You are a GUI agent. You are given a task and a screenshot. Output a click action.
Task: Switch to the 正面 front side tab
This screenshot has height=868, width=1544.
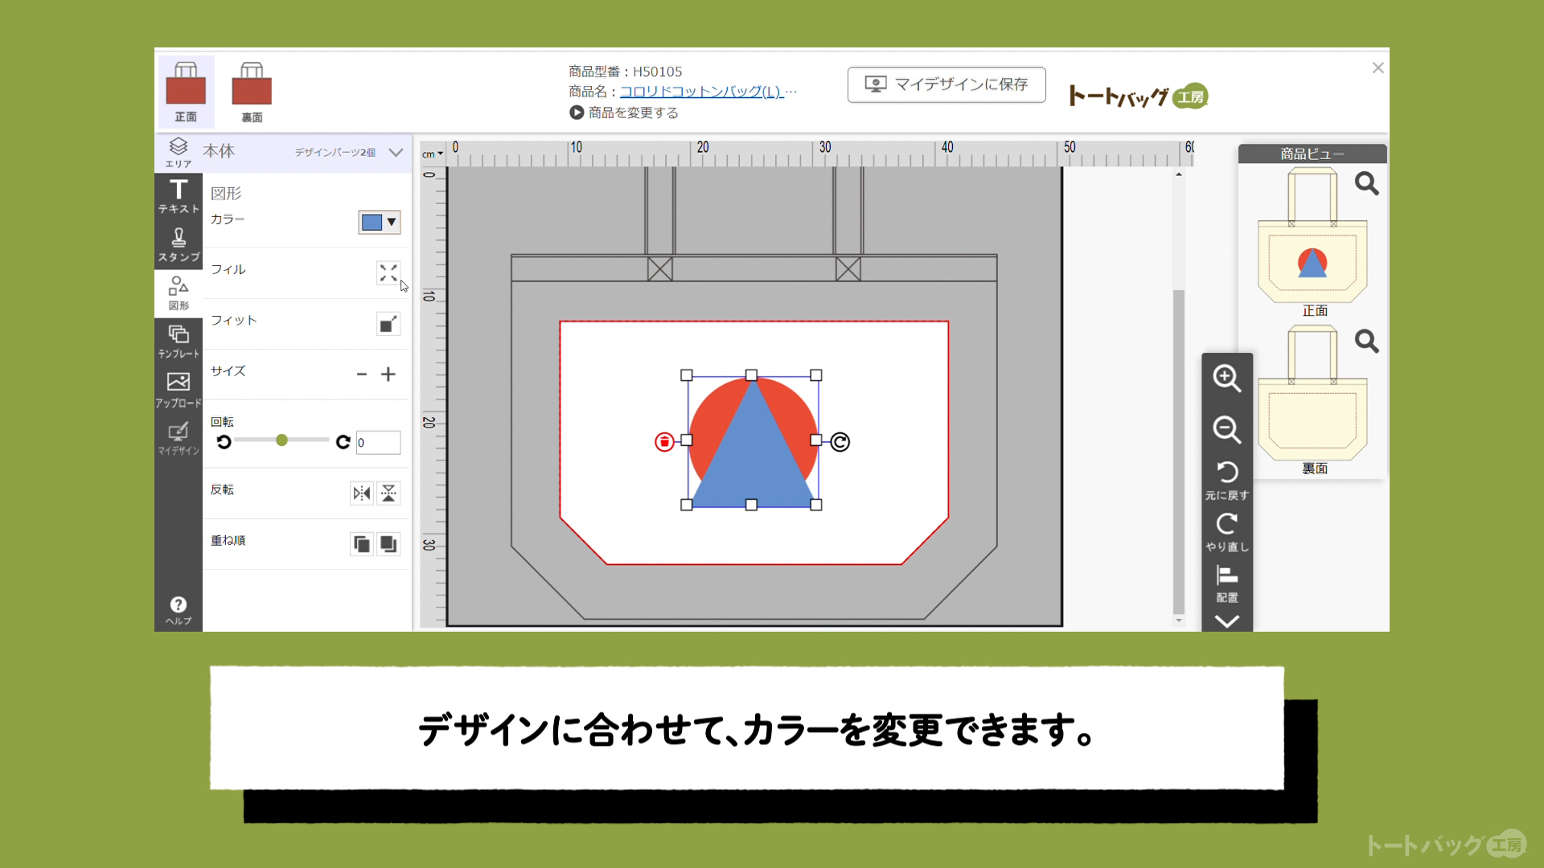point(186,92)
